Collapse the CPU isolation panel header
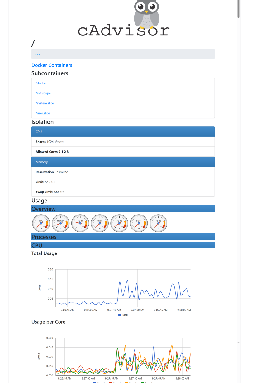Image resolution: width=266 pixels, height=383 pixels. pyautogui.click(x=123, y=132)
